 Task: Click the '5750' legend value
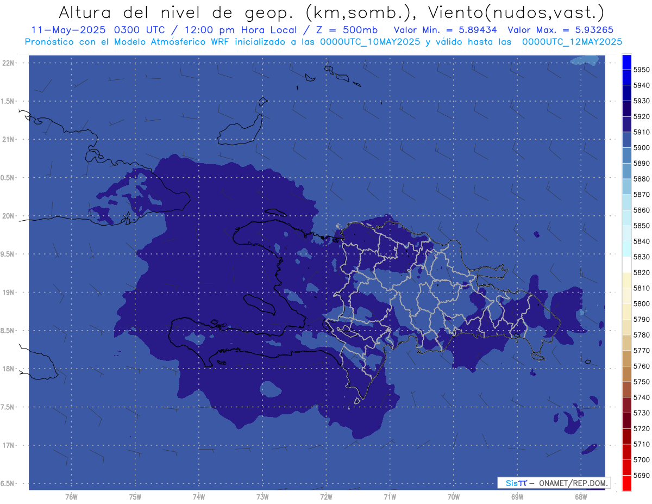[642, 382]
